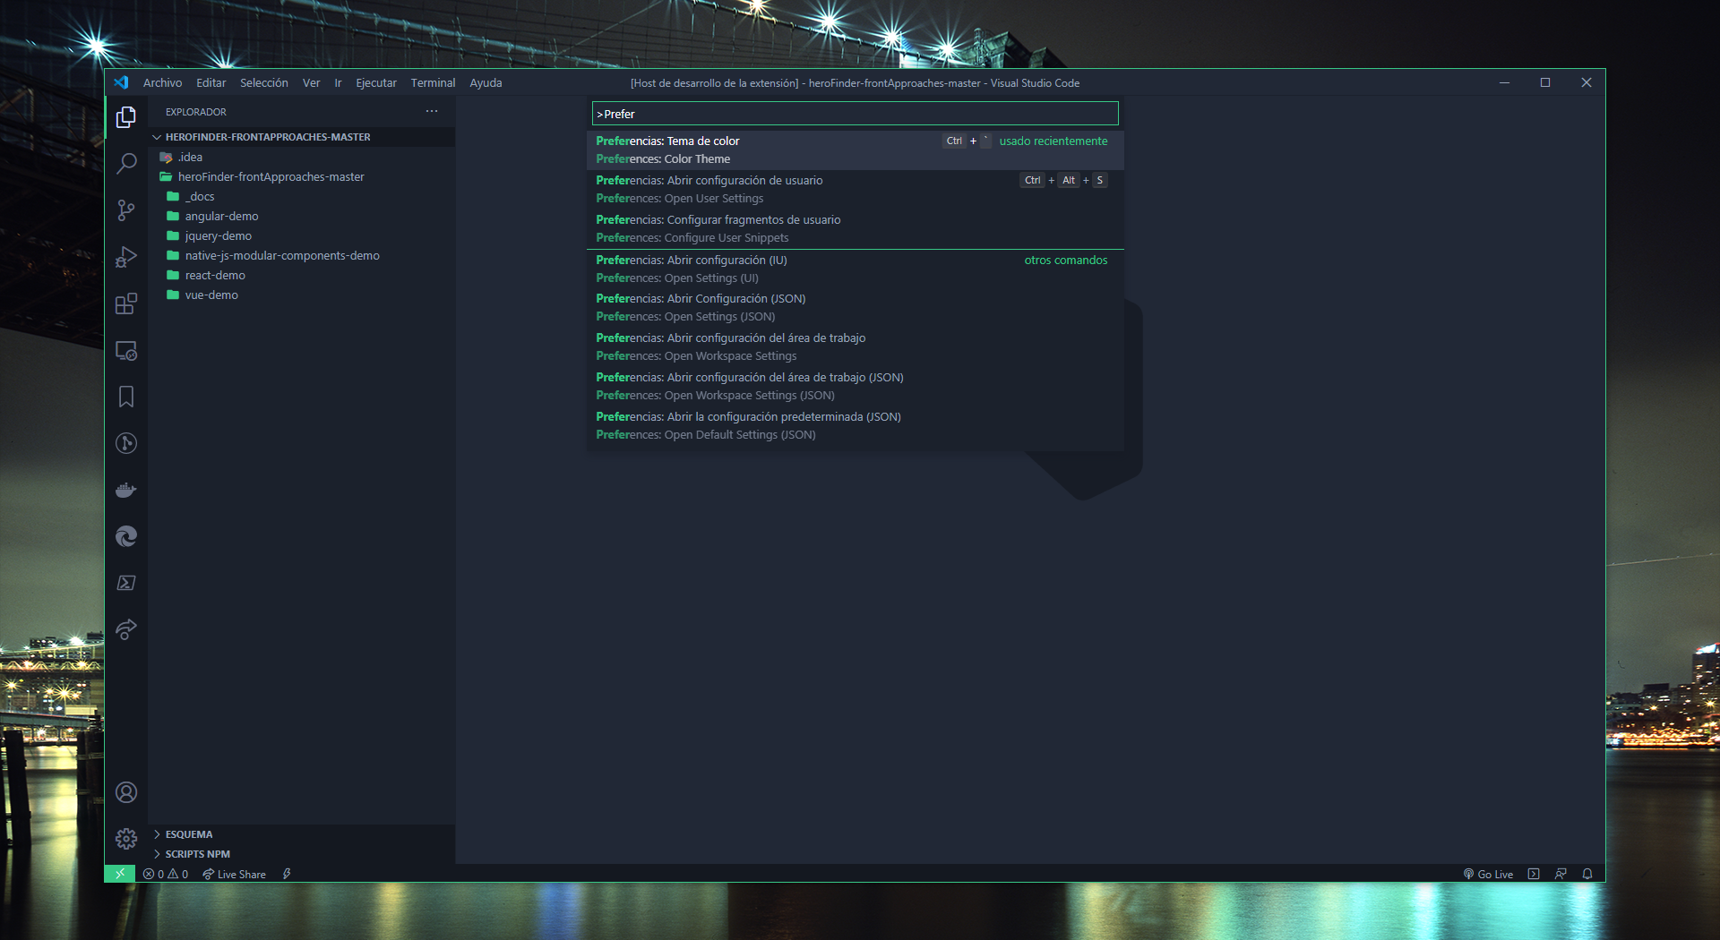1720x940 pixels.
Task: Open the Ir menu
Action: [338, 82]
